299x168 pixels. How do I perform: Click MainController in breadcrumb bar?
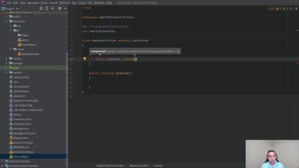coord(139,166)
